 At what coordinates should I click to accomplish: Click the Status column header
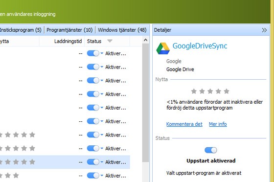94,41
